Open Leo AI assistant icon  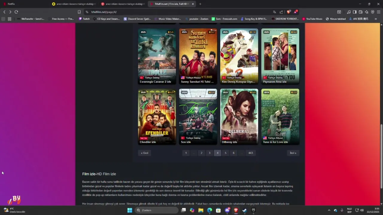click(x=367, y=12)
